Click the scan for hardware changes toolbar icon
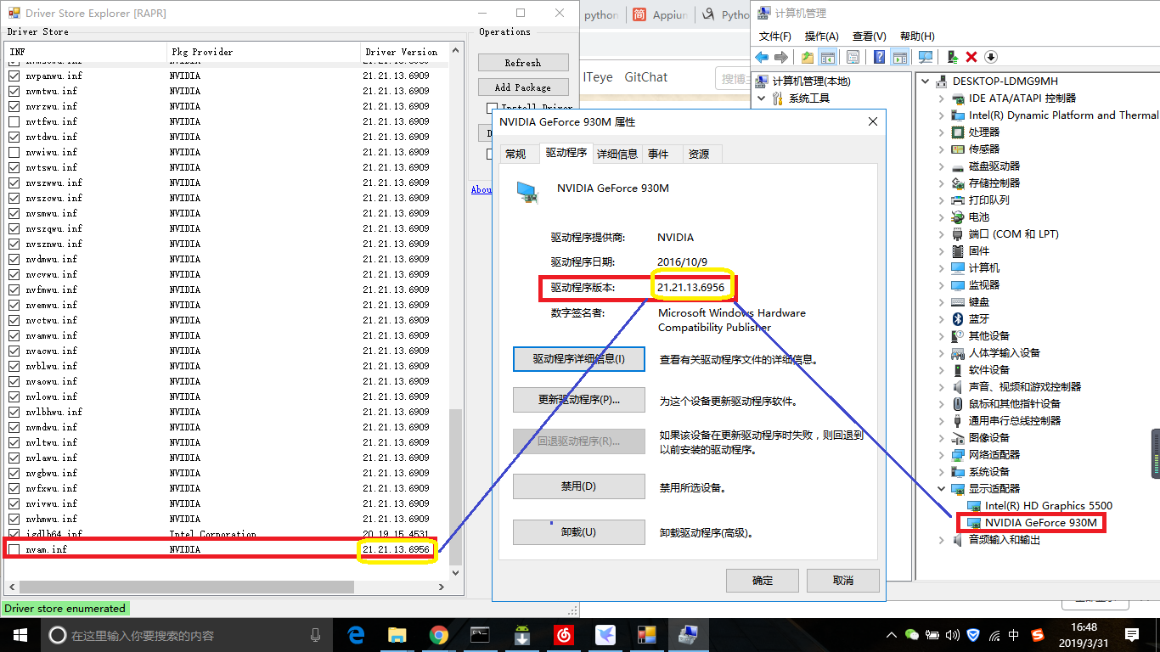Screen dimensions: 1160x652 (926, 57)
